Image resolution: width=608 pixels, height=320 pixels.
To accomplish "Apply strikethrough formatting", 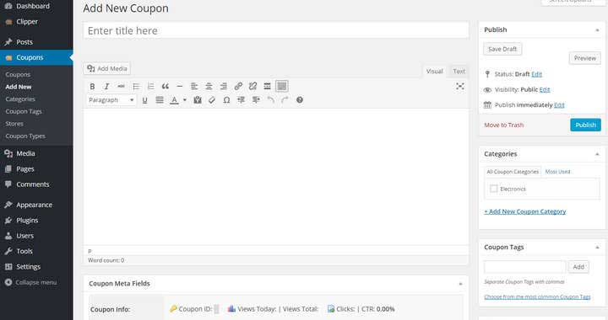I will click(x=122, y=86).
